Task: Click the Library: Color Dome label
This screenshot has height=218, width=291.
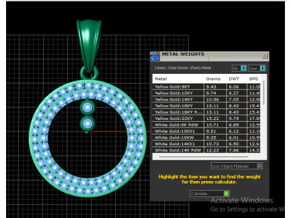Action: 183,68
